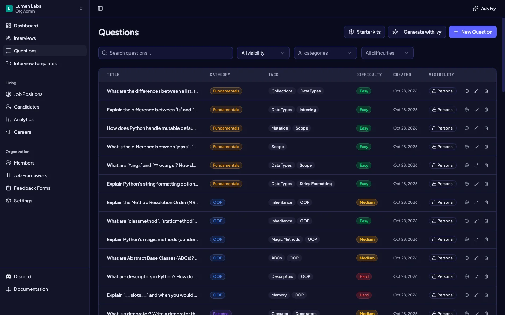Click globe icon on descriptors question row
The width and height of the screenshot is (505, 315).
click(x=467, y=276)
